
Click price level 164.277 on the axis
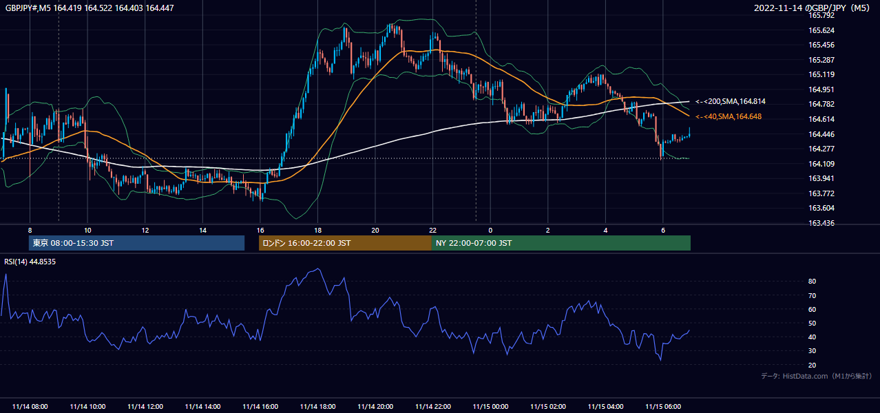pyautogui.click(x=821, y=149)
